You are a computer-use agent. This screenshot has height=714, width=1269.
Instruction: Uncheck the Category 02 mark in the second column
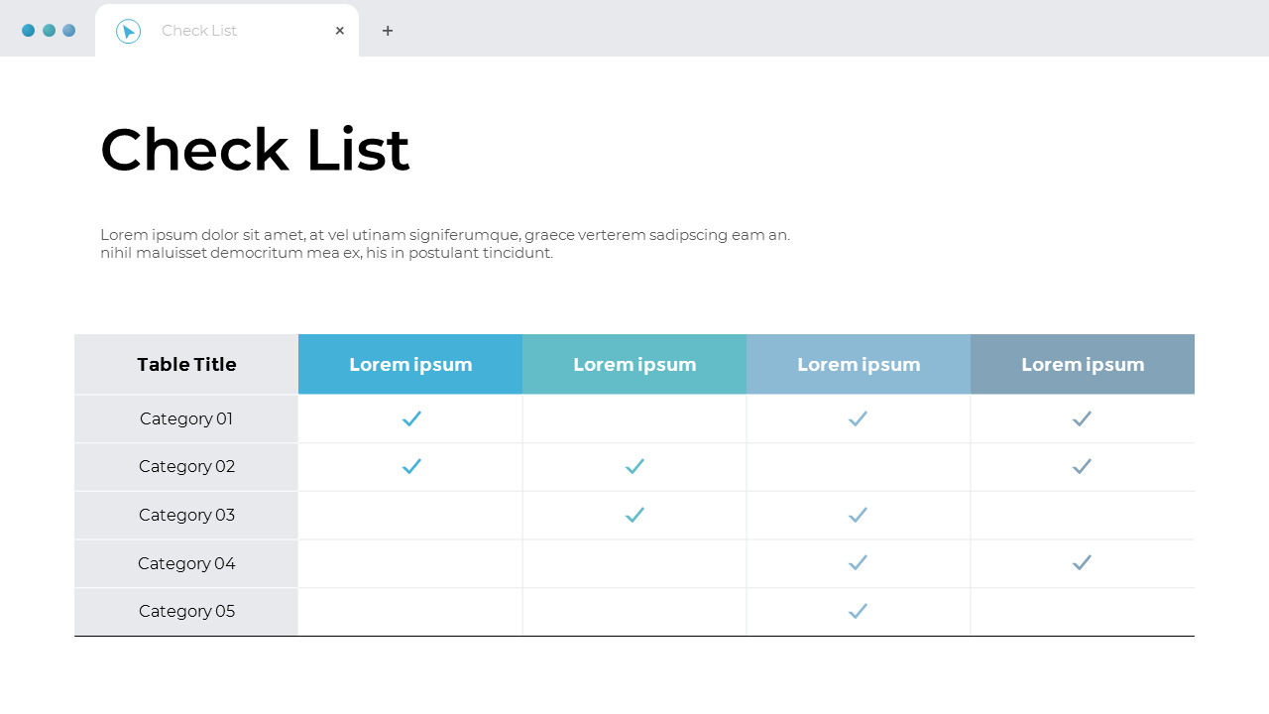[634, 466]
